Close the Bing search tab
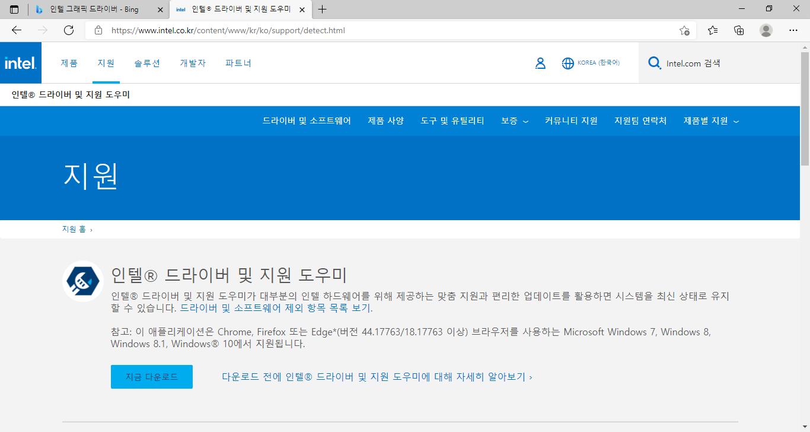Viewport: 810px width, 432px height. [160, 9]
